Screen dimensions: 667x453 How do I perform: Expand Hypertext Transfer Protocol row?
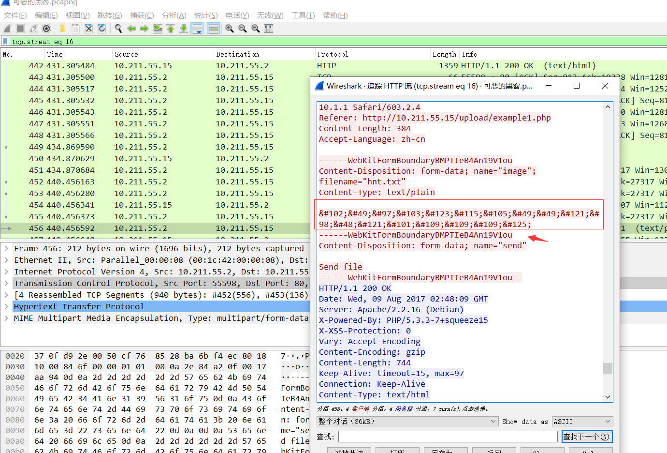(x=6, y=306)
